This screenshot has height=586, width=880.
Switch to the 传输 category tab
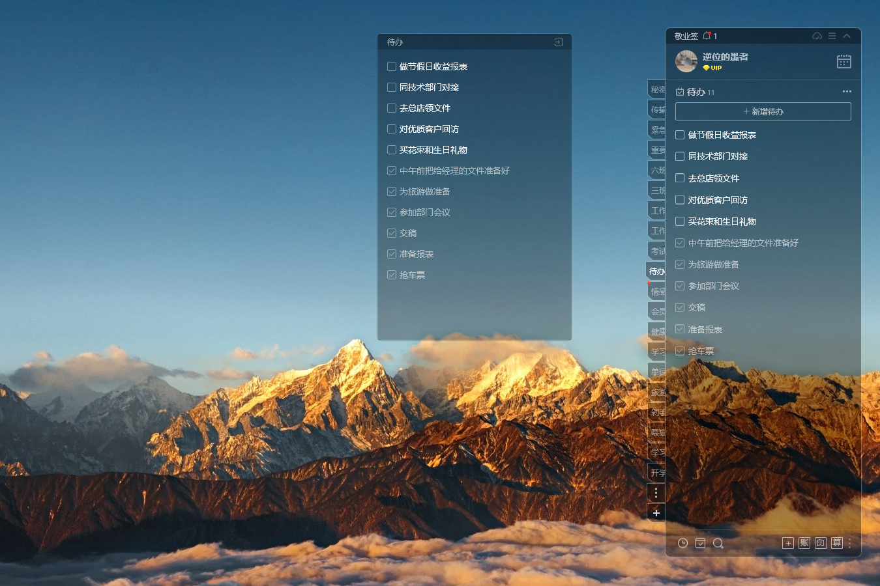[x=657, y=109]
